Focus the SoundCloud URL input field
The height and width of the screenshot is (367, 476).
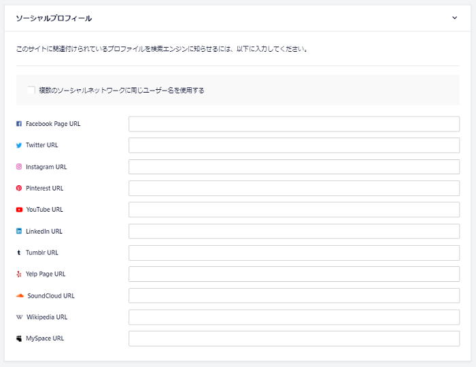coord(294,296)
